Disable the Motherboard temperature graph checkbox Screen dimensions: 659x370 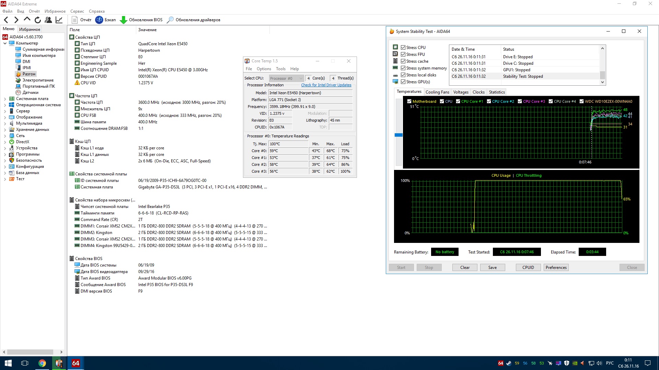point(409,101)
